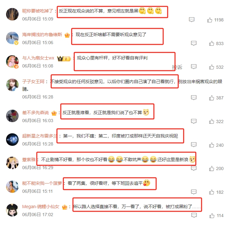
Task: Like the comment with 532 likes
Action: pyautogui.click(x=211, y=67)
